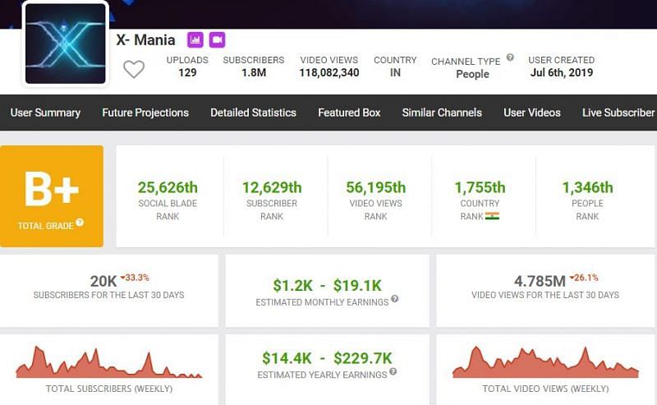The height and width of the screenshot is (405, 657).
Task: Click the 1,755th country rank value
Action: (480, 187)
